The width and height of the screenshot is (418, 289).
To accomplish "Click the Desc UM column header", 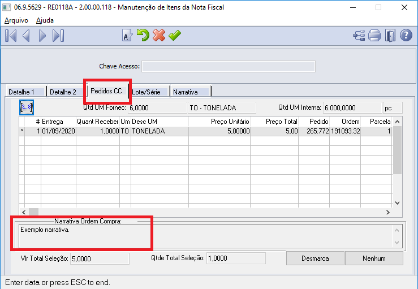I will tap(160, 122).
